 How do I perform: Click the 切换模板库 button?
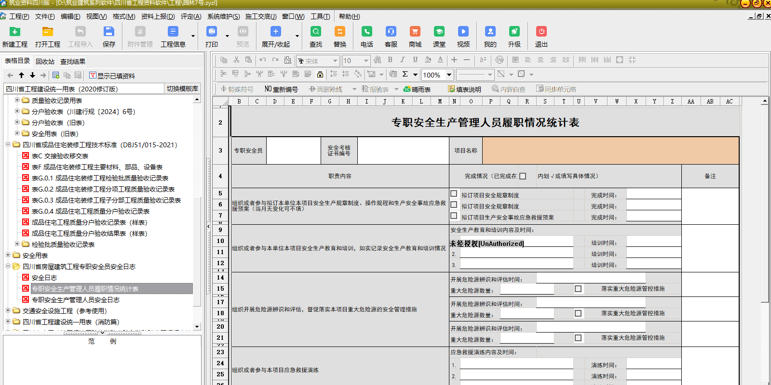click(x=182, y=89)
